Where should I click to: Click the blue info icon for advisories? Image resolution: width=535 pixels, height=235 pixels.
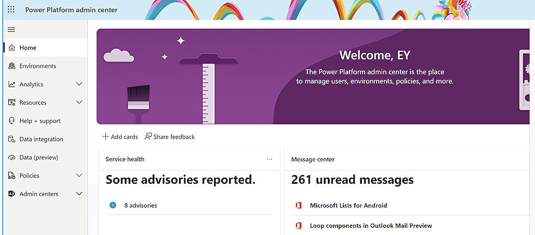tap(113, 206)
